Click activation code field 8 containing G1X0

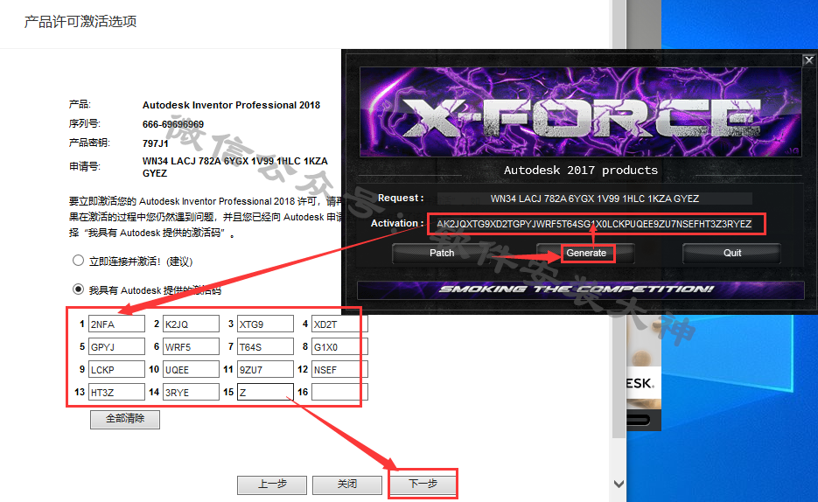(x=339, y=346)
